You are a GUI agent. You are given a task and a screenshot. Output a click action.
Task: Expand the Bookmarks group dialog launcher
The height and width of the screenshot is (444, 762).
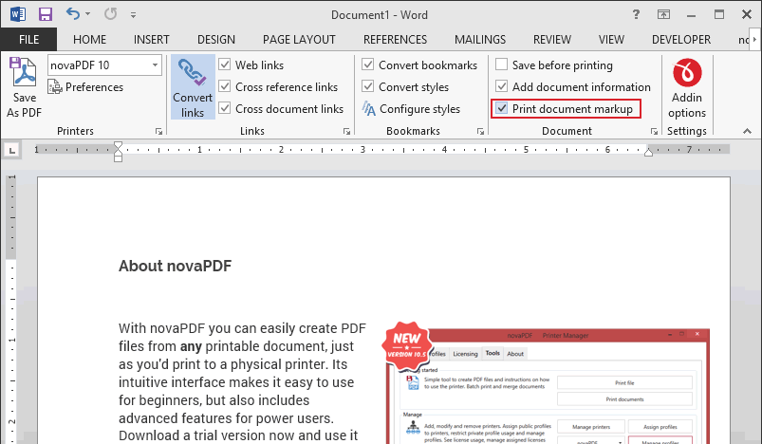click(x=480, y=132)
